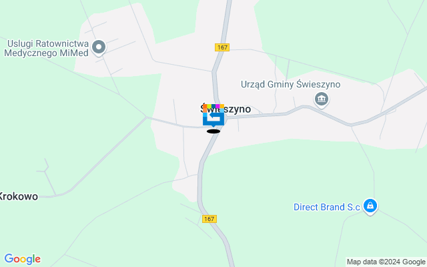Viewport: 427px width, 267px height.
Task: Select the southern 167 road shield
Action: coord(209,219)
